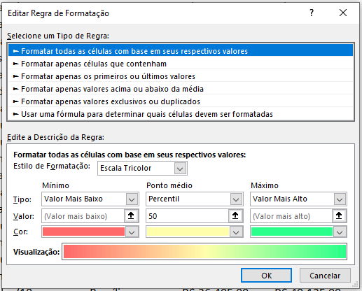This screenshot has width=362, height=291.
Task: Click the 'Mínimo' column heading
Action: [55, 185]
